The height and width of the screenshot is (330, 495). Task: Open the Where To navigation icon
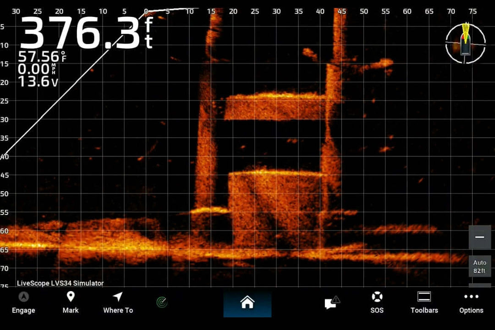pyautogui.click(x=118, y=303)
